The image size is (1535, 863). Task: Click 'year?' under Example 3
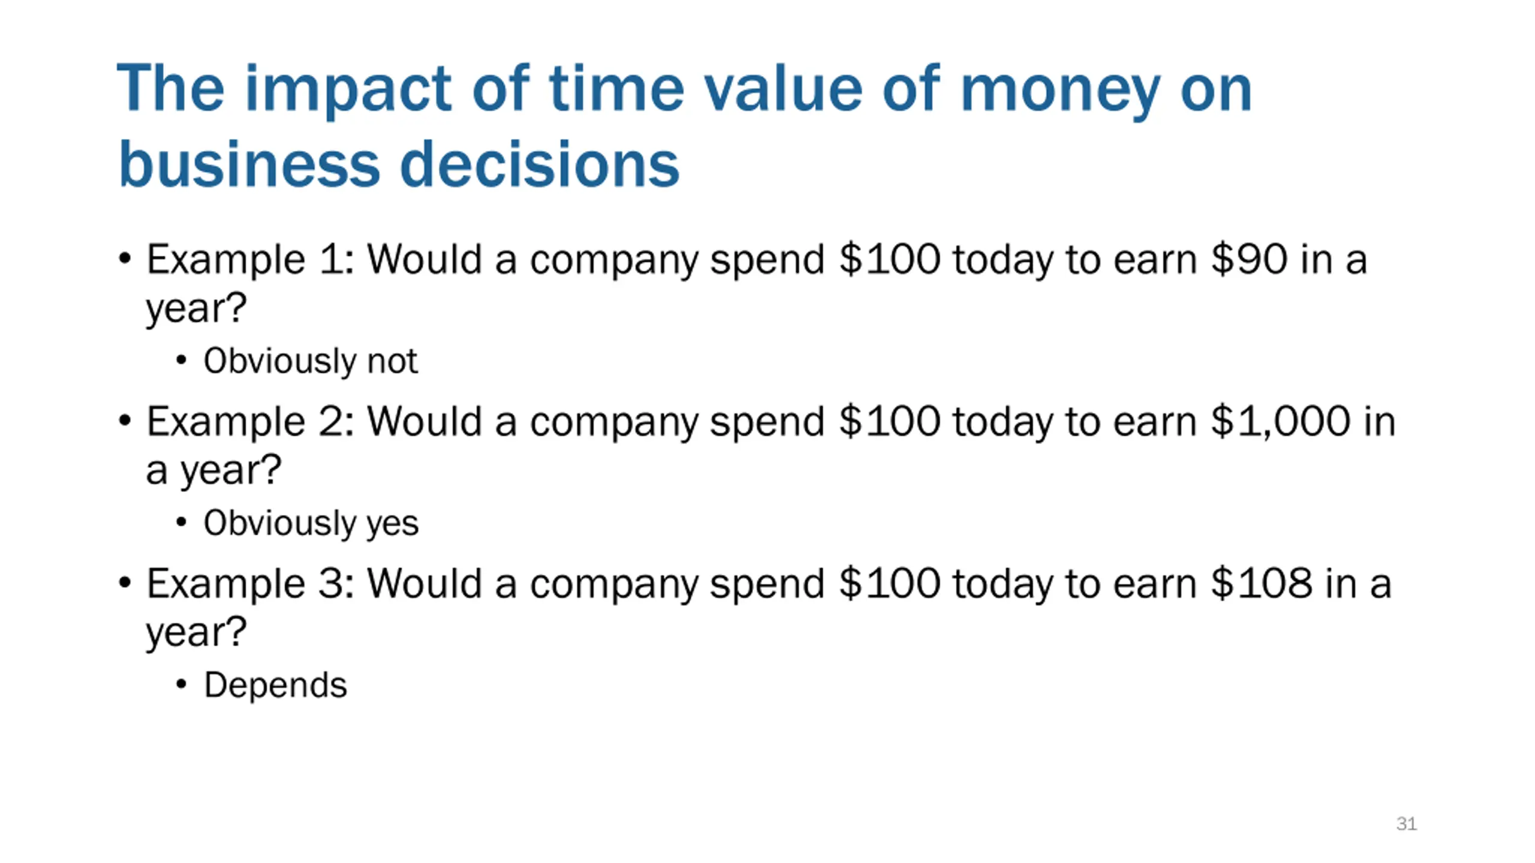coord(196,633)
